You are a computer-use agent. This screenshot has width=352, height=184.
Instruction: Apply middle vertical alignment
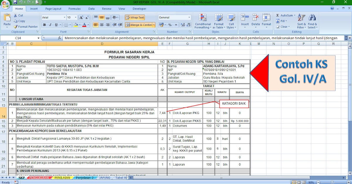[x=102, y=18]
